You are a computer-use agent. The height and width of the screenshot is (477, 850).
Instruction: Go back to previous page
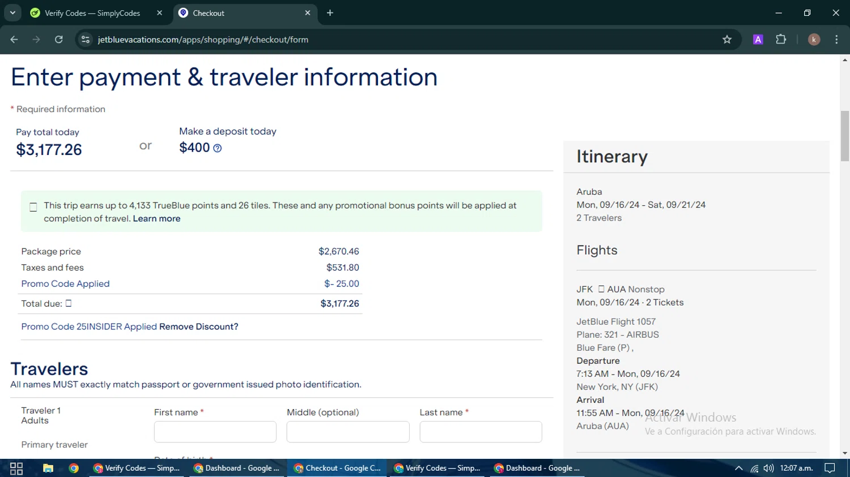point(14,40)
